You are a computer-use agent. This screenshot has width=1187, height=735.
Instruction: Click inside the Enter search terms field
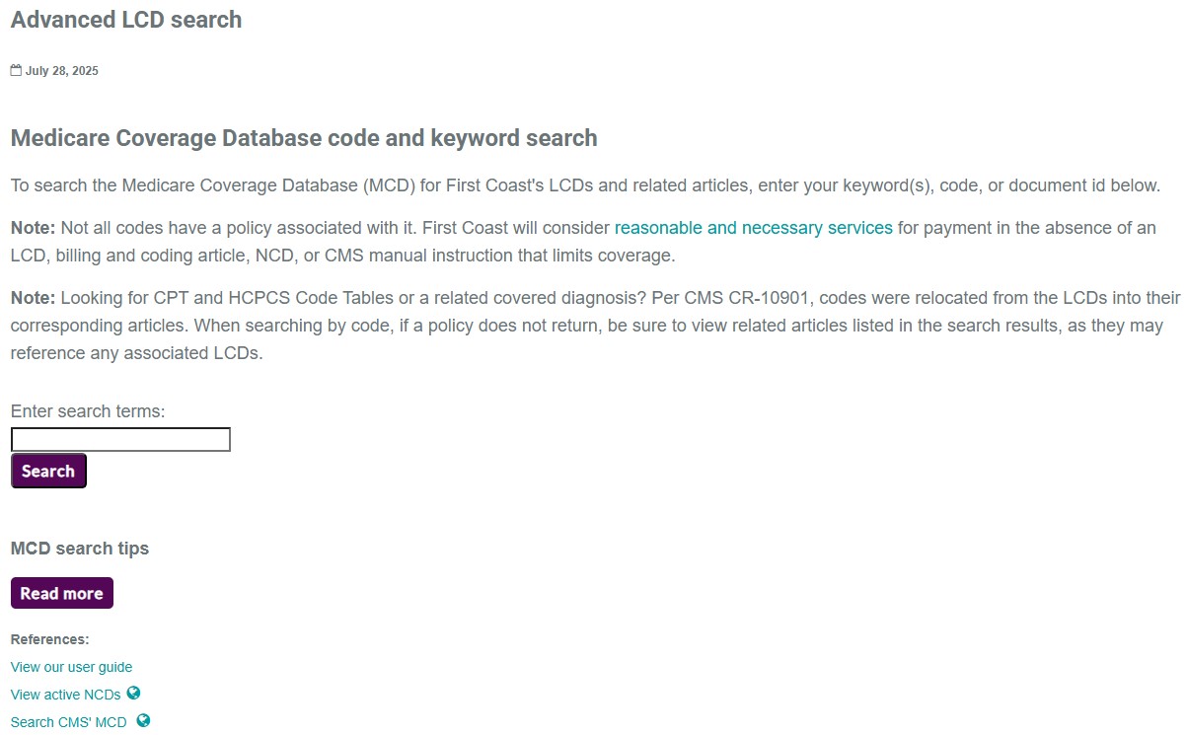tap(120, 439)
